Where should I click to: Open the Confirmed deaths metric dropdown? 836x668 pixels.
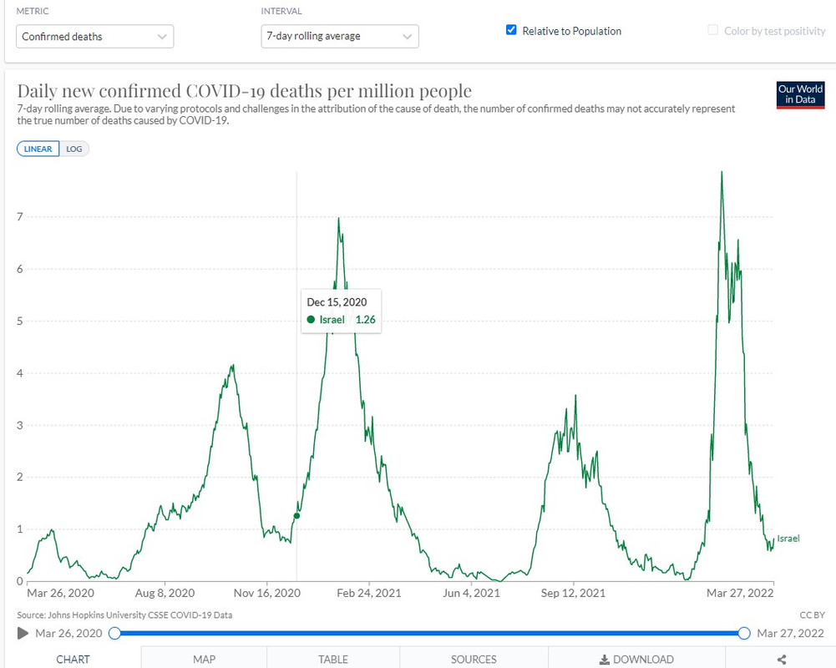(x=95, y=36)
